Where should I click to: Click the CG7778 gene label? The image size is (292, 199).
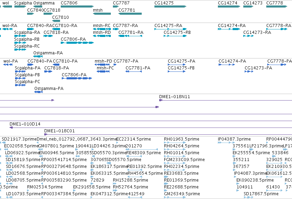point(275,3)
